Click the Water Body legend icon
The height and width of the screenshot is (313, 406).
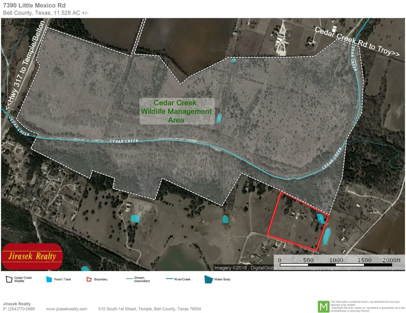pyautogui.click(x=209, y=279)
